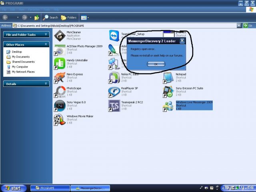Select the Handy Uninstaller shortcut icon

coord(60,64)
